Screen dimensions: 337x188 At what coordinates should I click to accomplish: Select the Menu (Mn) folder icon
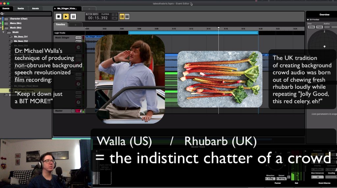click(x=6, y=23)
